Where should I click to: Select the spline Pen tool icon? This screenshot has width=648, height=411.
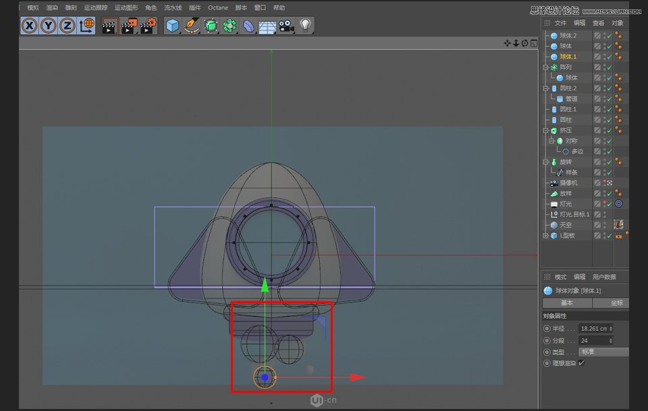[190, 25]
